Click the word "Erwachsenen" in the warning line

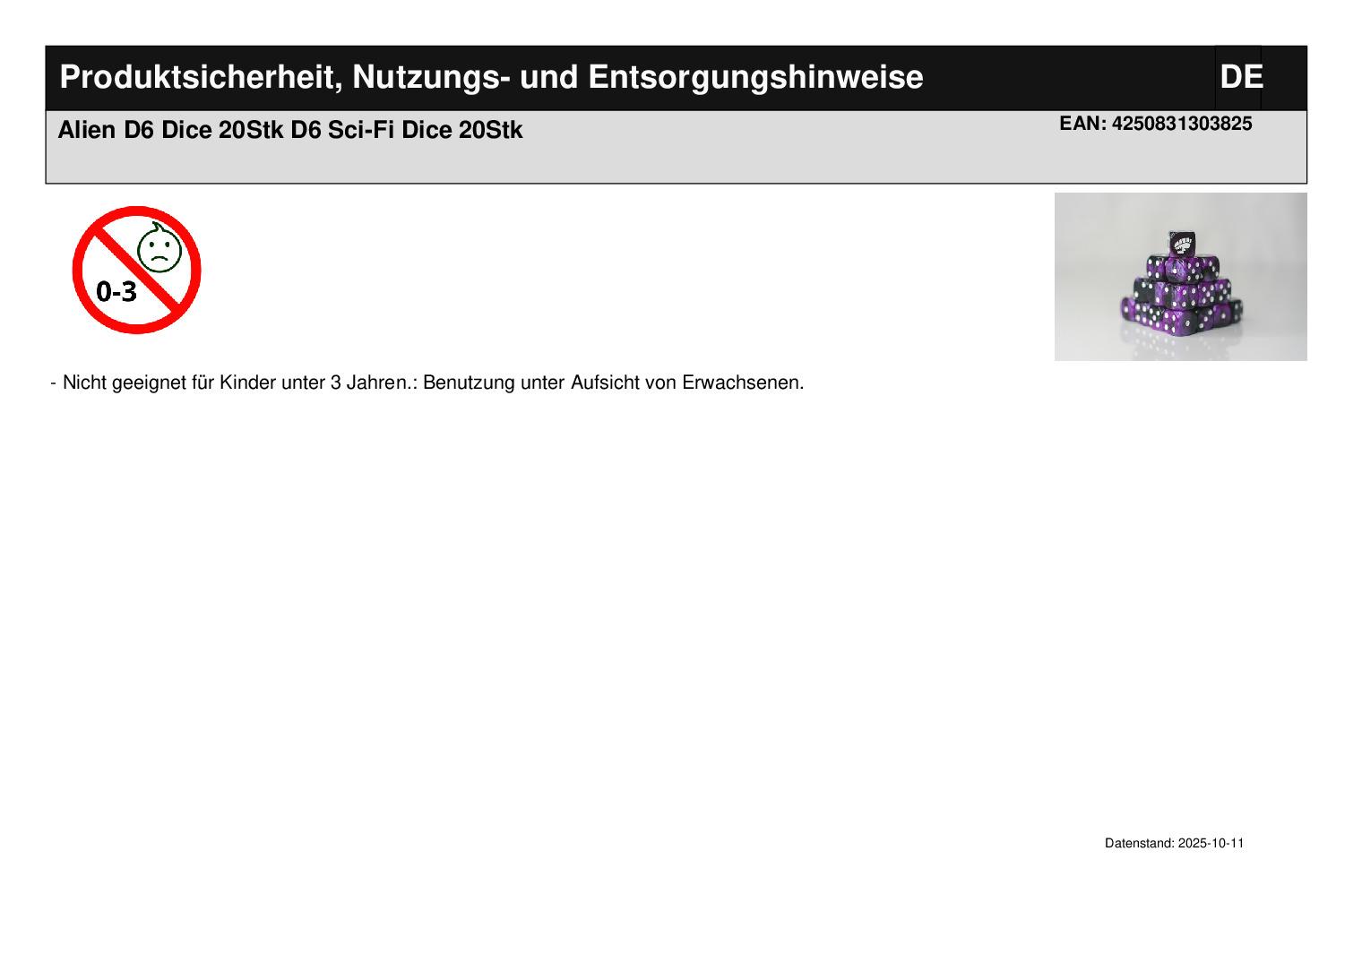click(742, 383)
